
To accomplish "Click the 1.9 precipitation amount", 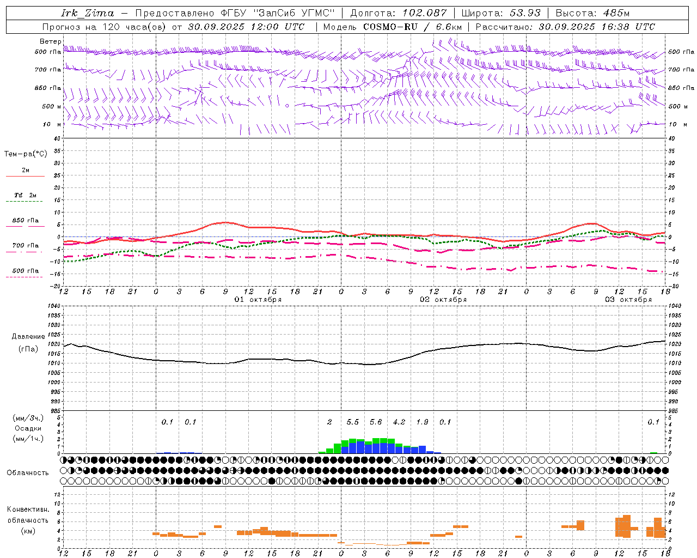I will [x=422, y=422].
